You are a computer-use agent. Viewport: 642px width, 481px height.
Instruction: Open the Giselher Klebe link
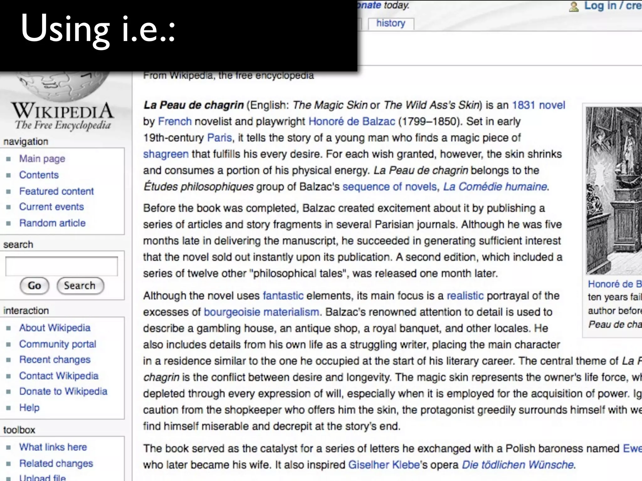[x=384, y=465]
